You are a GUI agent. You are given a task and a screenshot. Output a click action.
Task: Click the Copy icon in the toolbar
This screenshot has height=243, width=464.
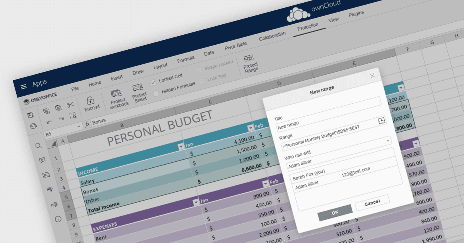tap(46, 111)
